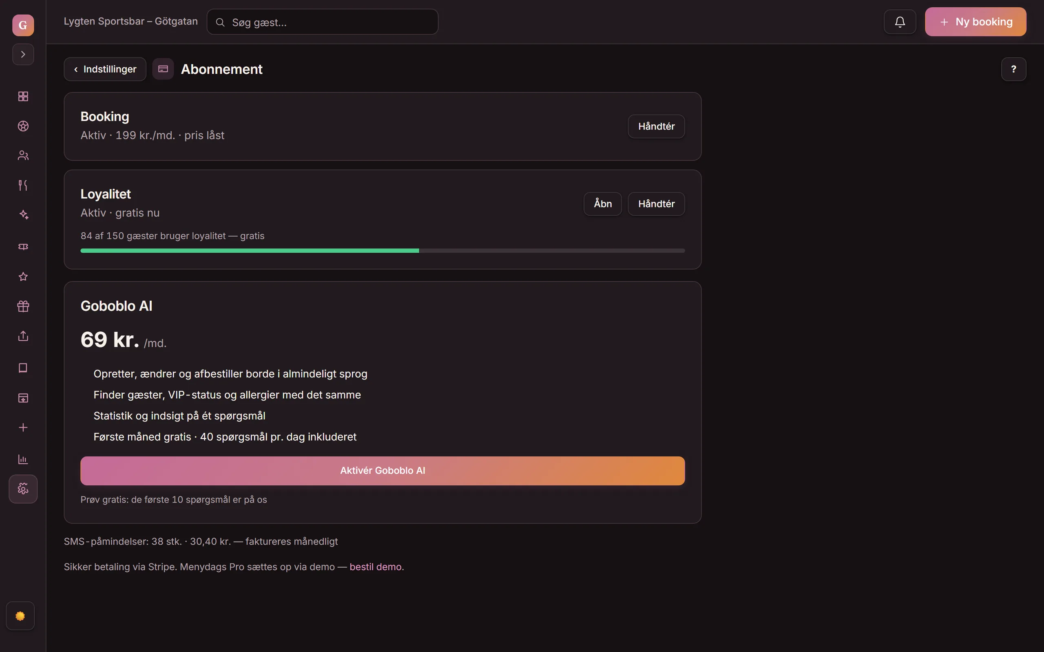Click text 'Første måned gratis · 40 spørgsmål'
This screenshot has width=1044, height=652.
point(180,437)
